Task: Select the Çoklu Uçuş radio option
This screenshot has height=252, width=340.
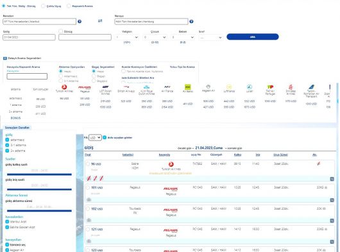Action: [x=43, y=6]
